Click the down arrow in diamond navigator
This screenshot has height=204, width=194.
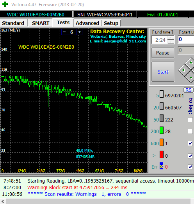tap(191, 78)
